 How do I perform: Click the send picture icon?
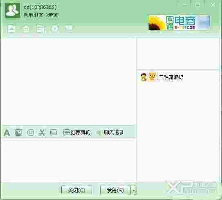coord(18,133)
